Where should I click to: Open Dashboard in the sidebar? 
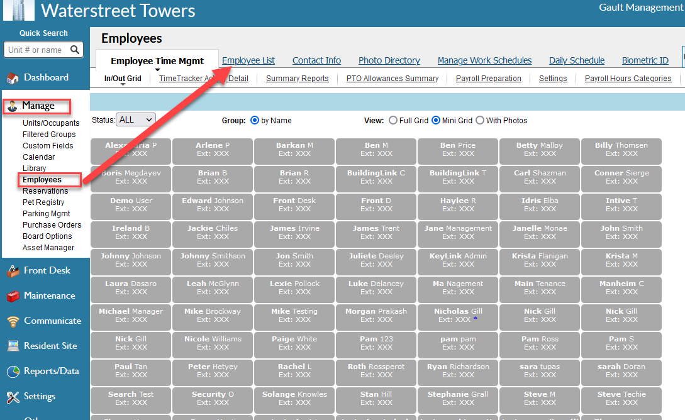pos(47,78)
